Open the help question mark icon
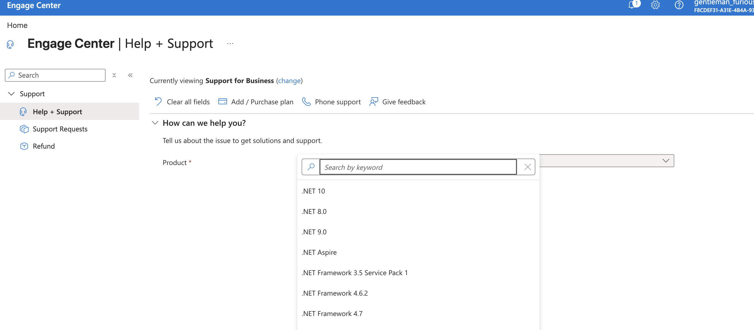The width and height of the screenshot is (754, 330). click(679, 5)
